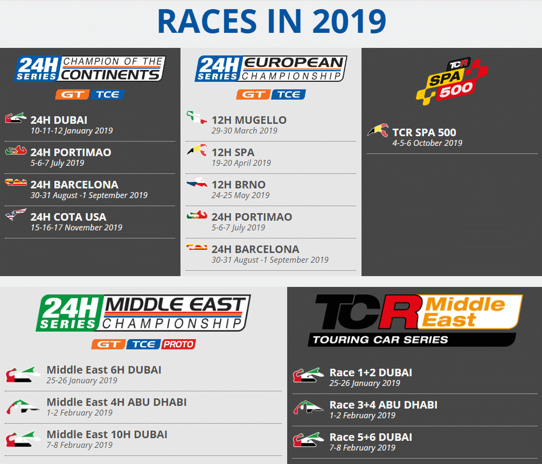Click the USA-flag track icon beside 24H COTA USA
Image resolution: width=542 pixels, height=464 pixels.
pyautogui.click(x=16, y=215)
